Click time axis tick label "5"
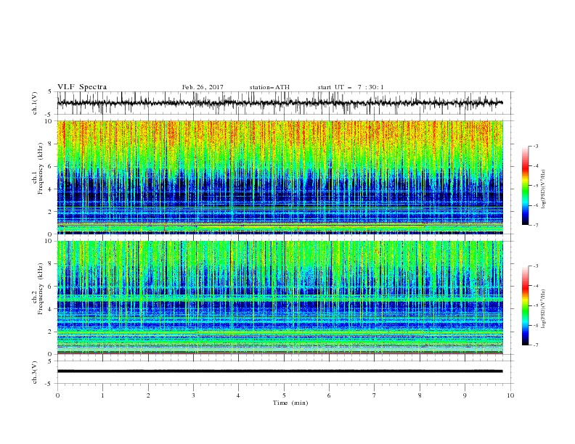The height and width of the screenshot is (444, 575). pos(284,395)
